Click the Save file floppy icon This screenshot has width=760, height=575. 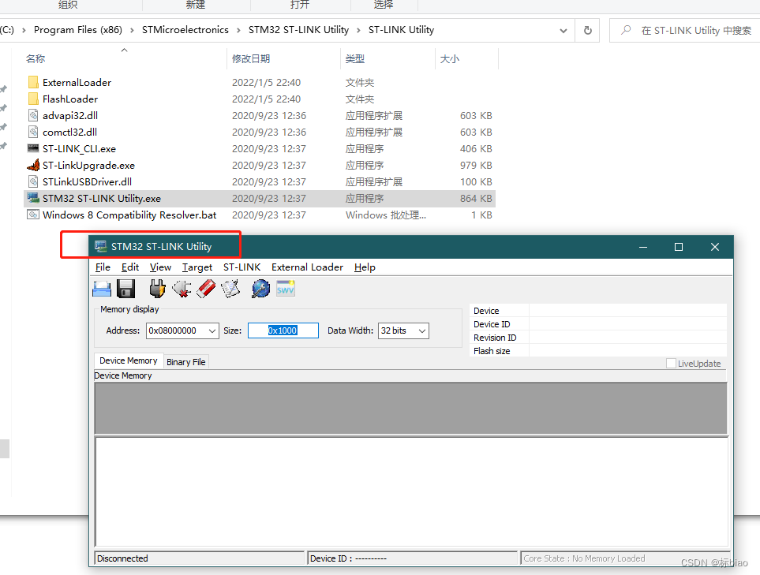(x=126, y=289)
